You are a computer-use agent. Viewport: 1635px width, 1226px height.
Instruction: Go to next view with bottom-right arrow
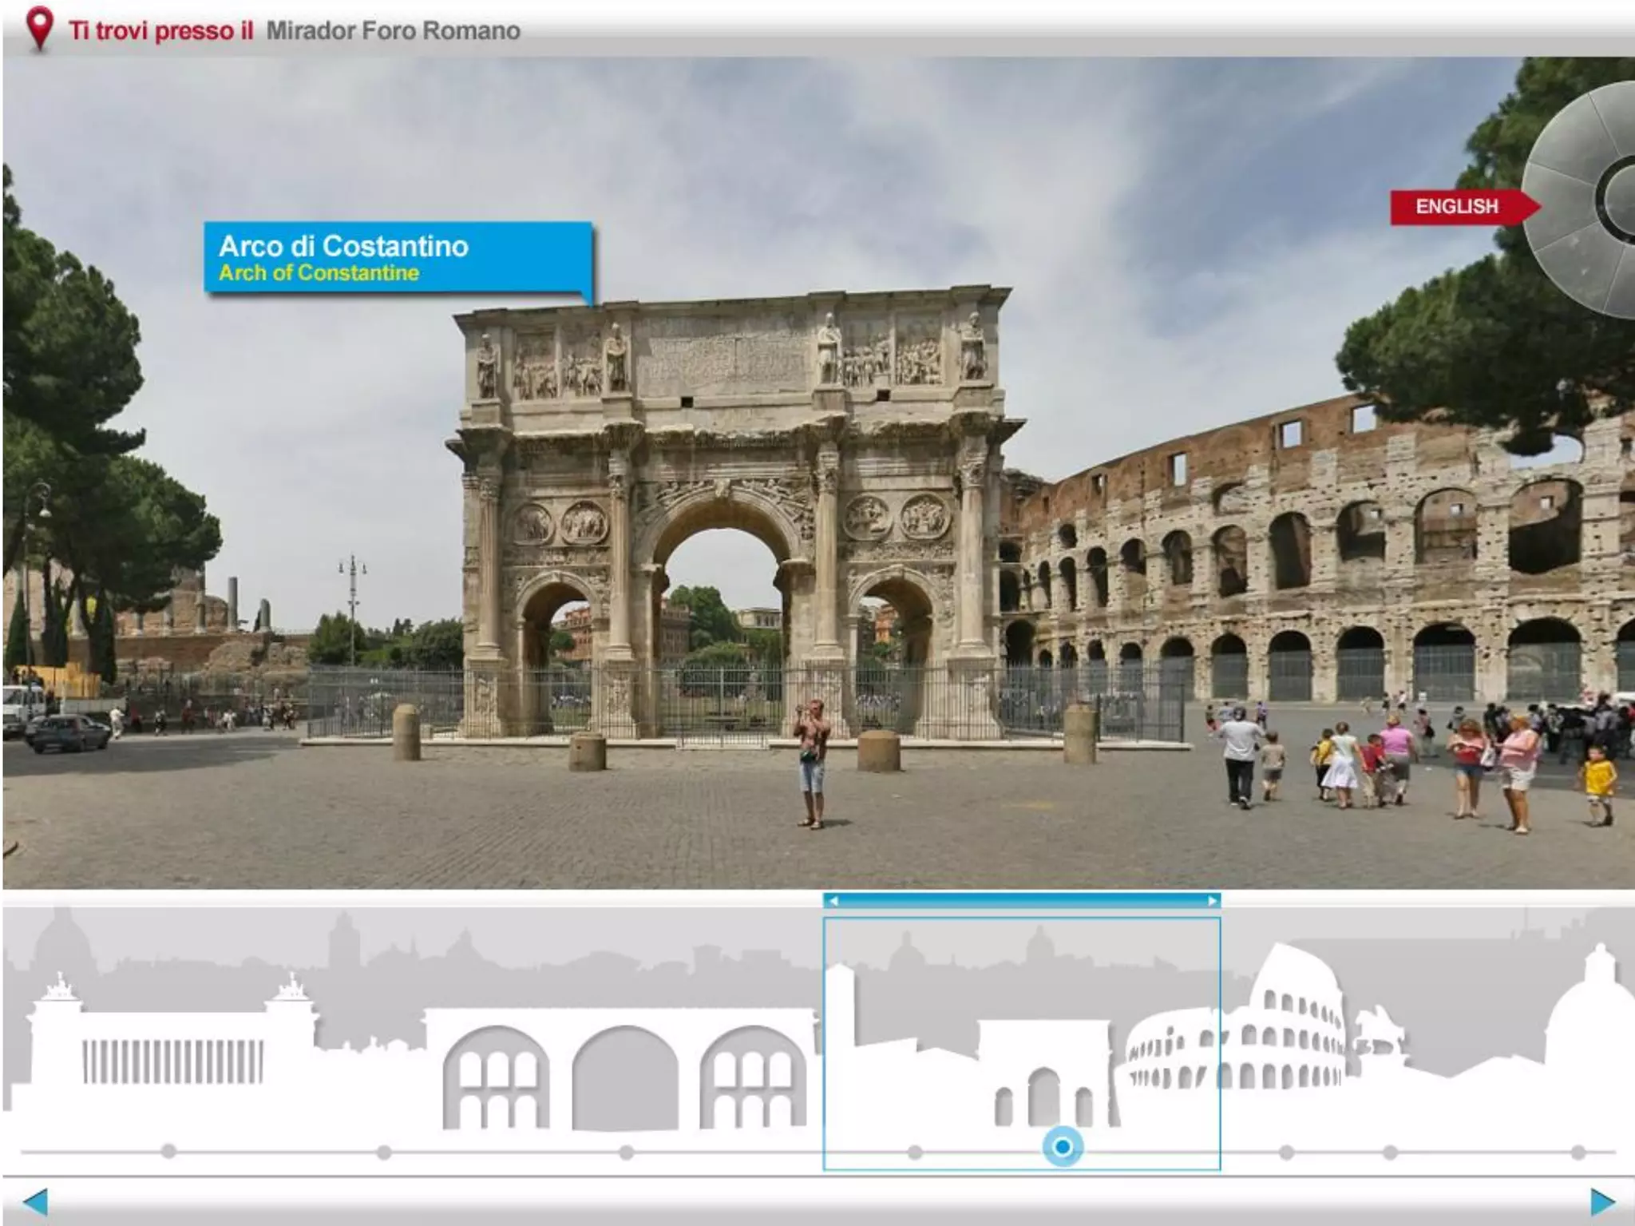[1601, 1200]
